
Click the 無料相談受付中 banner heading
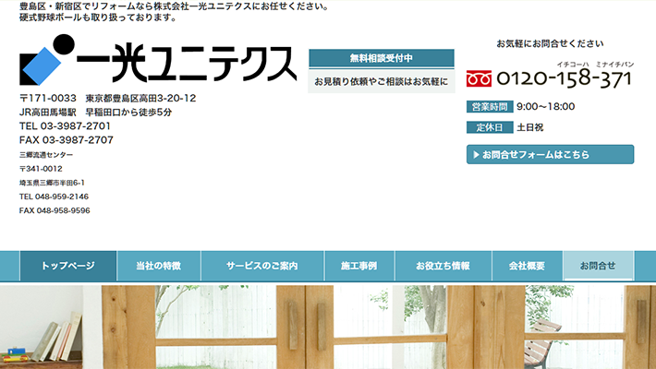382,58
